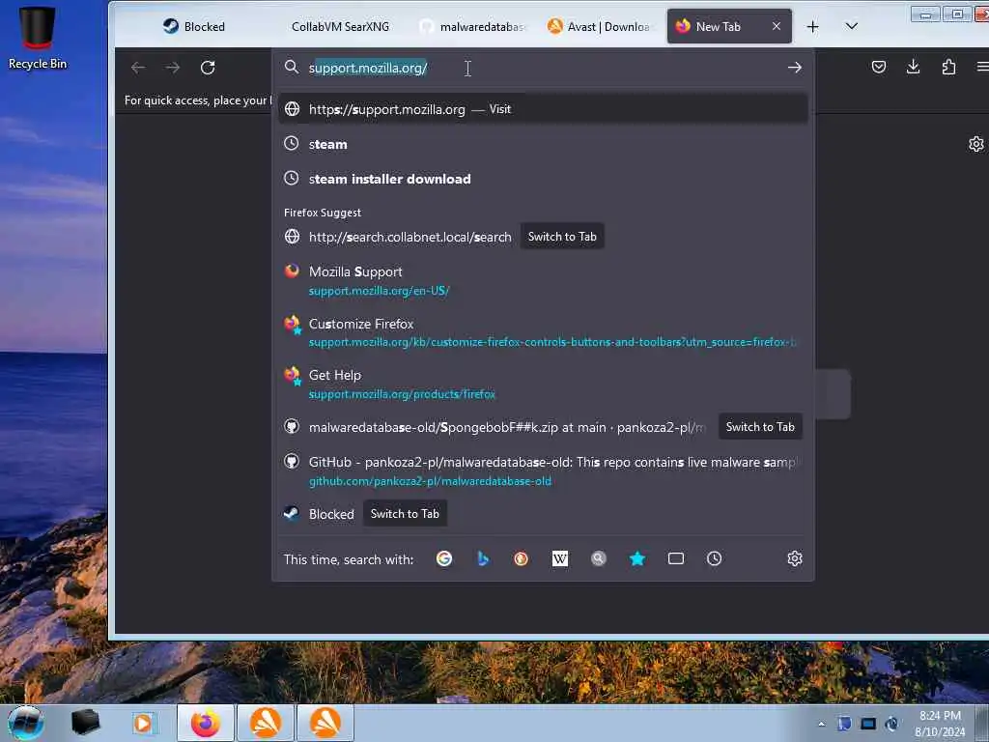Click Firefox taskbar button
This screenshot has width=989, height=742.
click(206, 723)
